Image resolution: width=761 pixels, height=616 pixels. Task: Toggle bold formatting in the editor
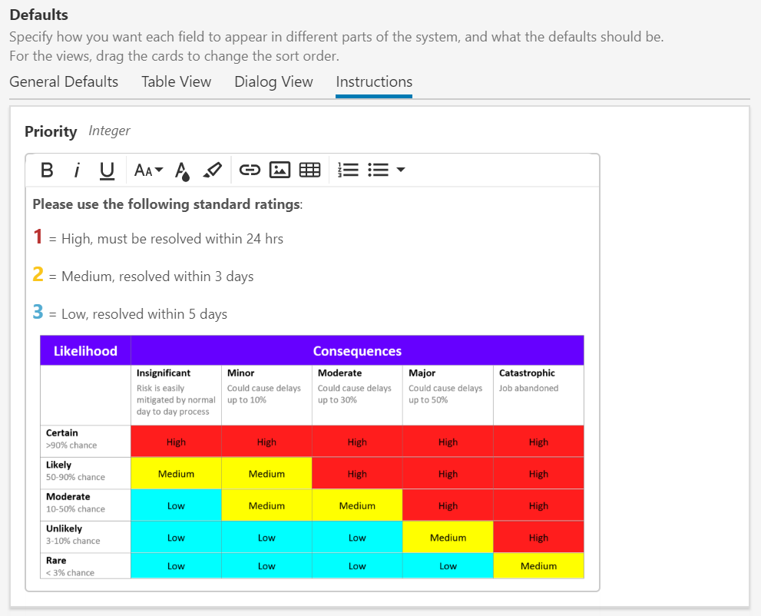(x=47, y=170)
